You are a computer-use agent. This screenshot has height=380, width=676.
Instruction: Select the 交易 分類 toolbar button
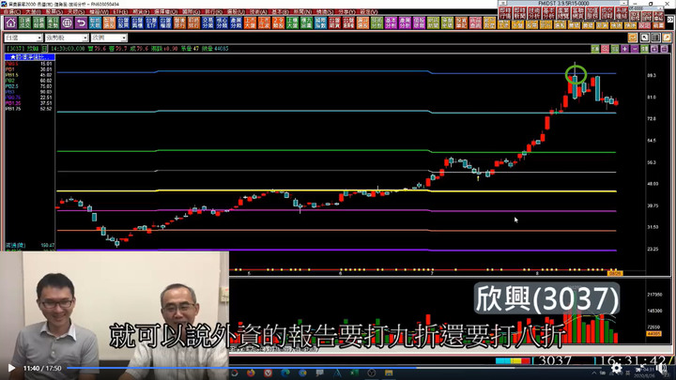[x=207, y=23]
